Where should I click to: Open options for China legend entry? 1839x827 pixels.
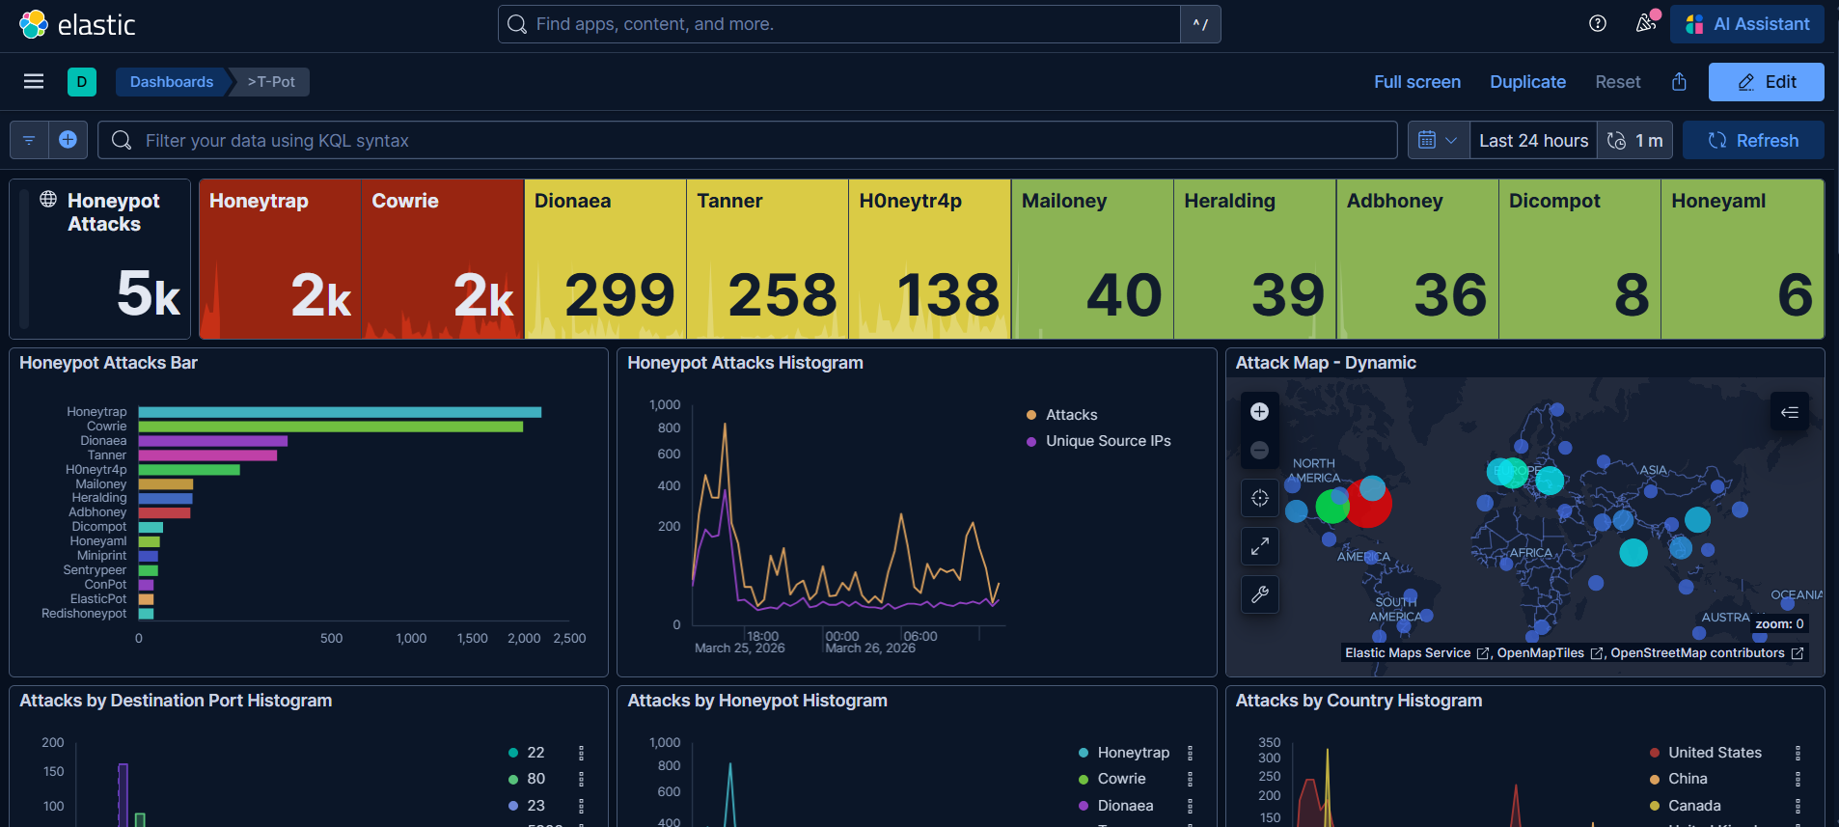[x=1798, y=779]
